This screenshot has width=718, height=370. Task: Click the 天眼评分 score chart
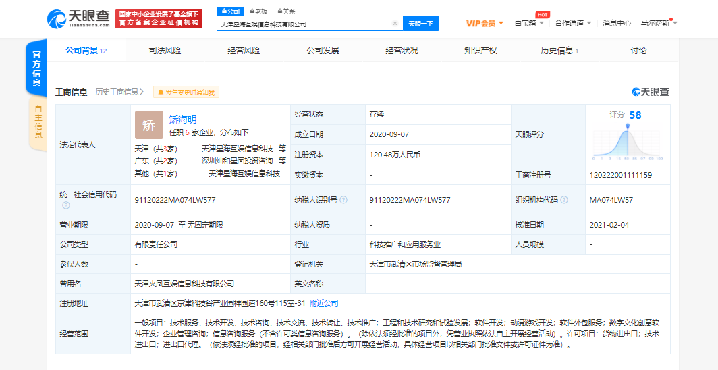[x=628, y=140]
